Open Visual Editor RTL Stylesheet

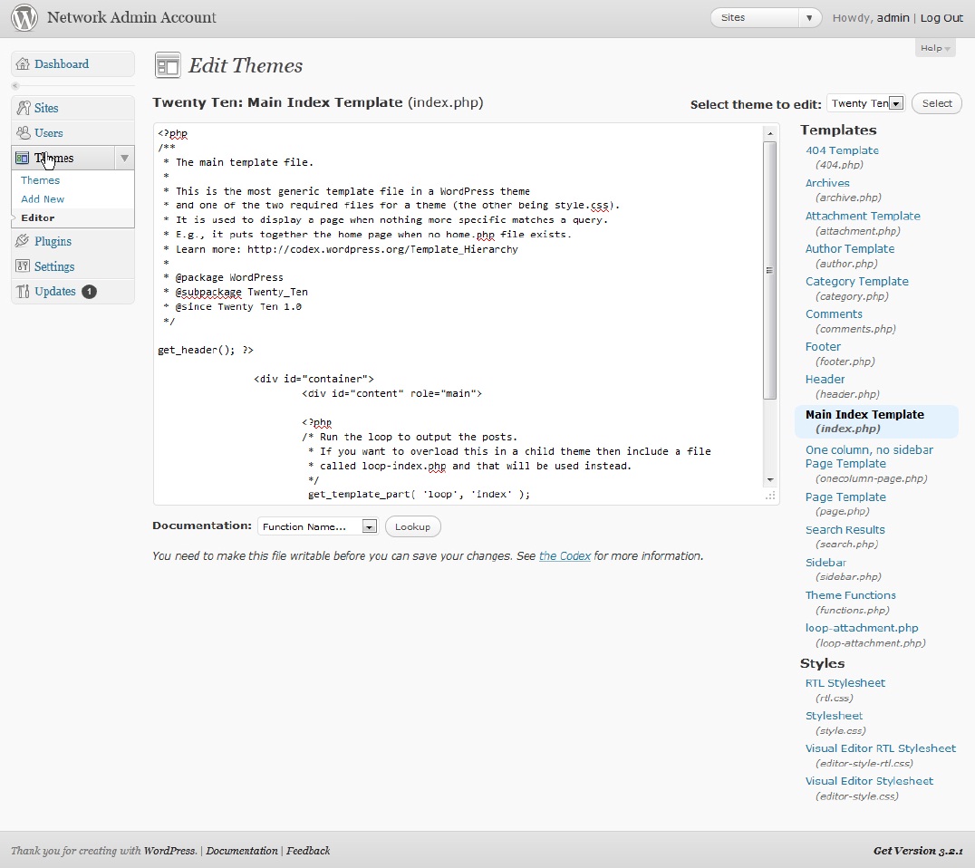pyautogui.click(x=881, y=748)
